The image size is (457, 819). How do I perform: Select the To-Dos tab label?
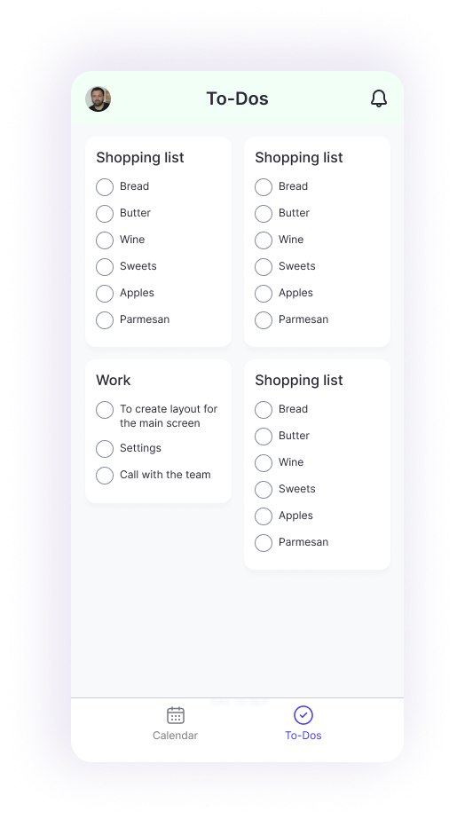[303, 736]
